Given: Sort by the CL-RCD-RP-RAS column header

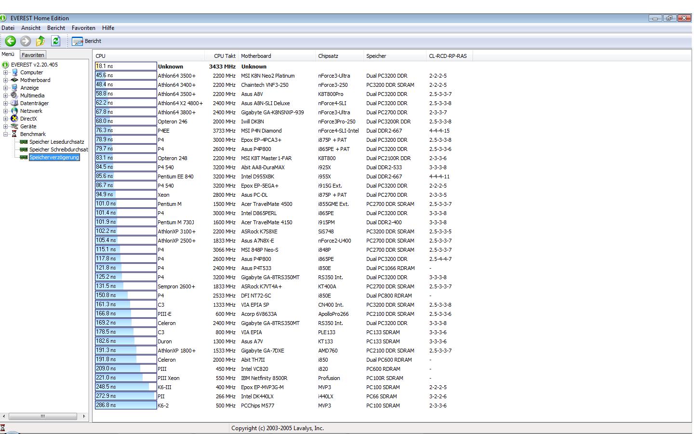Looking at the screenshot, I should click(449, 56).
